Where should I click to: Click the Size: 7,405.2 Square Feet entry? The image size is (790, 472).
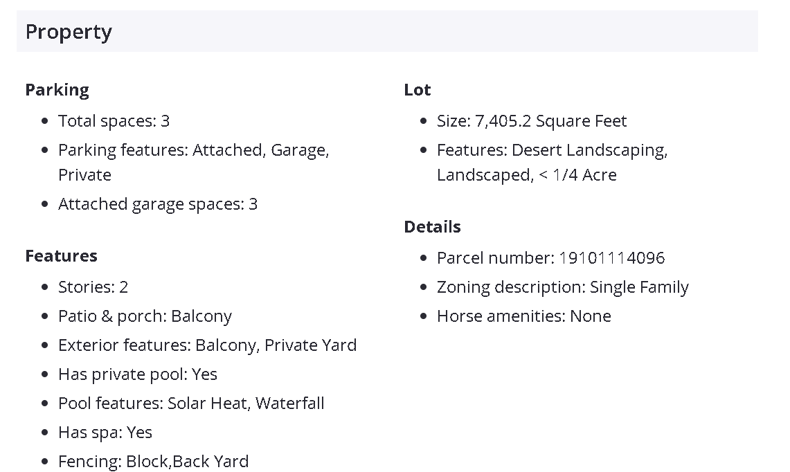pyautogui.click(x=531, y=121)
